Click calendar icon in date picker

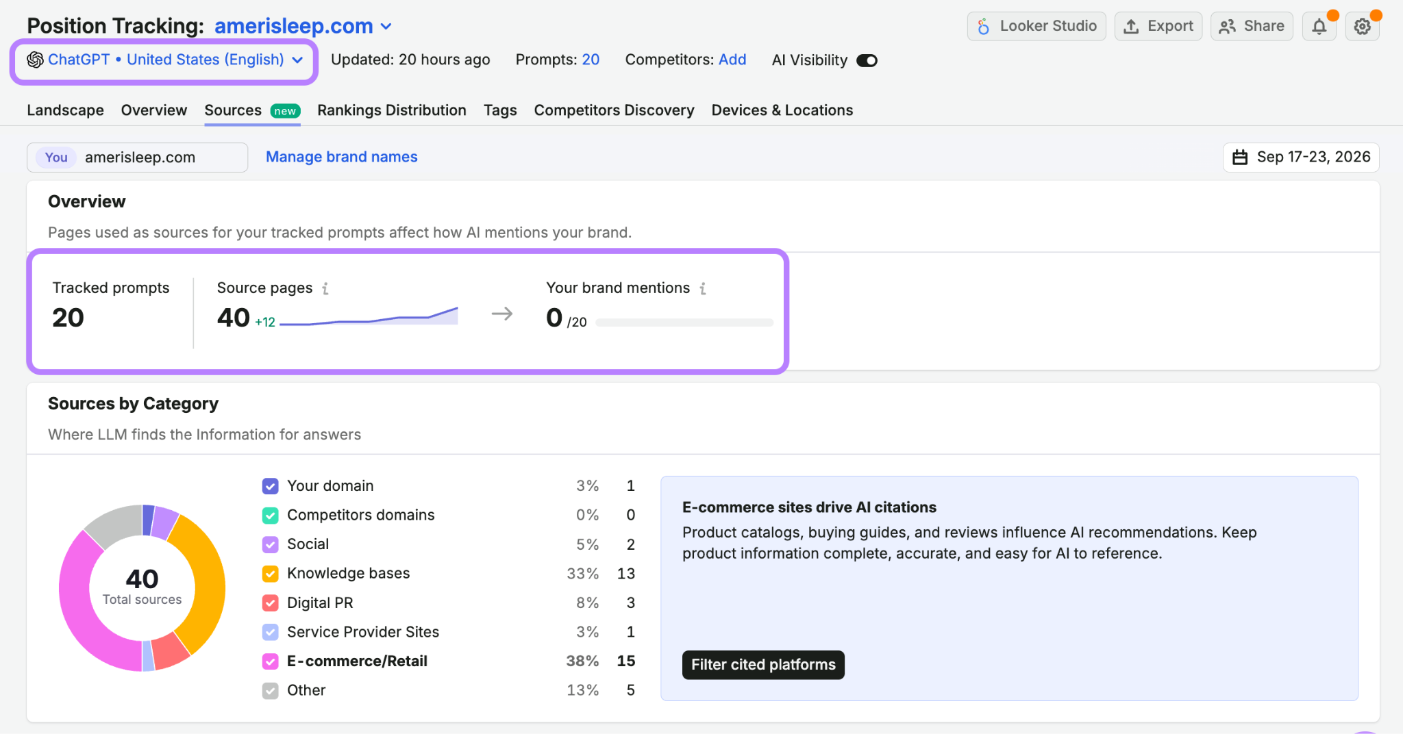point(1240,157)
